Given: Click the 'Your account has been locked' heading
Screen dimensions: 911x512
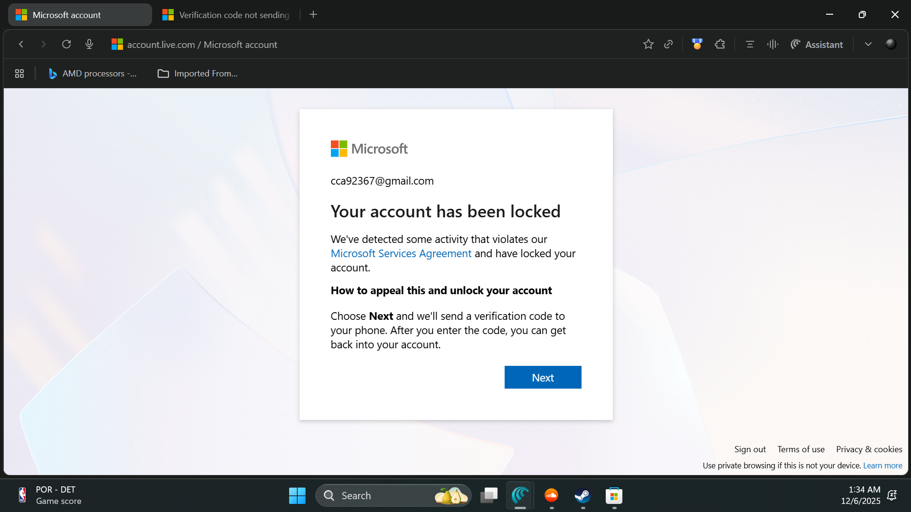Looking at the screenshot, I should [x=445, y=211].
